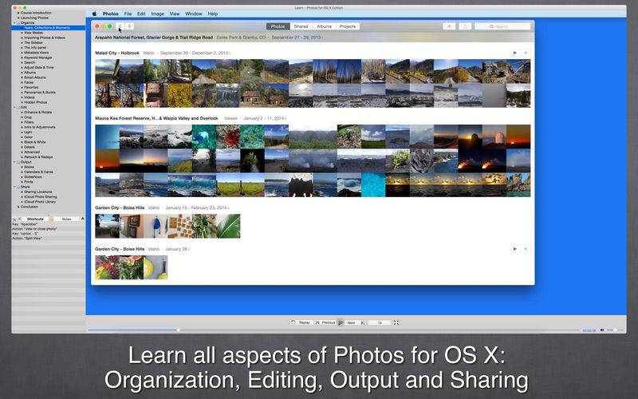Select Launching Photos lesson
Viewport: 638px width, 399px height.
(x=34, y=18)
